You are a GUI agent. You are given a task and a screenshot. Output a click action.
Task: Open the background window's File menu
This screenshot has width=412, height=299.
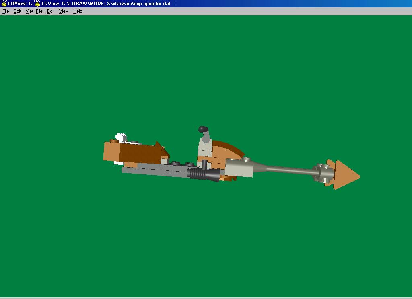click(x=5, y=11)
